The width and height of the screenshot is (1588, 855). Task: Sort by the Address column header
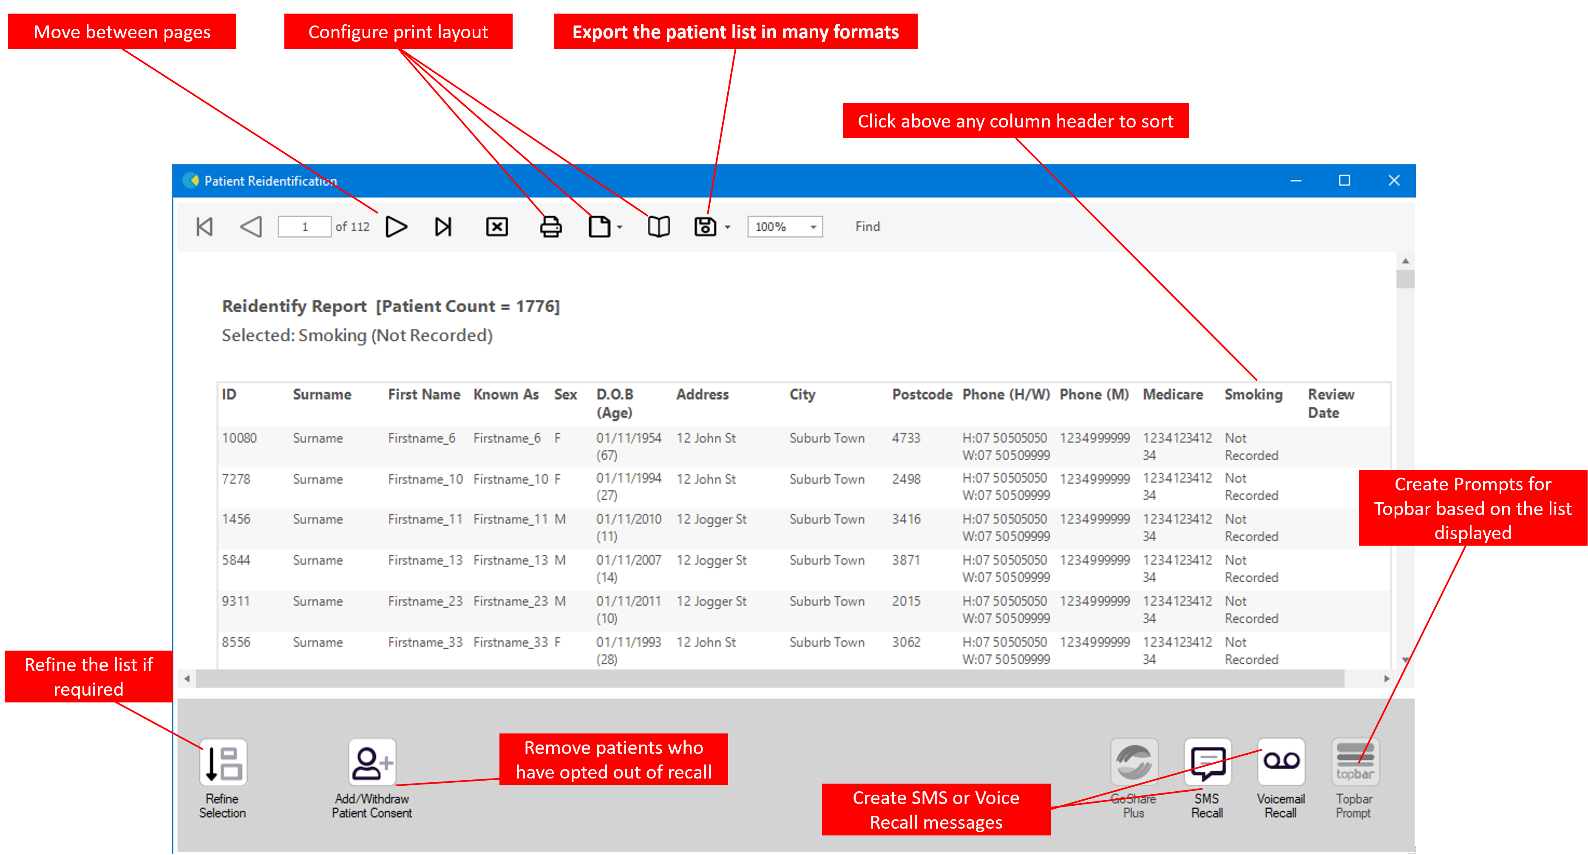pos(702,394)
